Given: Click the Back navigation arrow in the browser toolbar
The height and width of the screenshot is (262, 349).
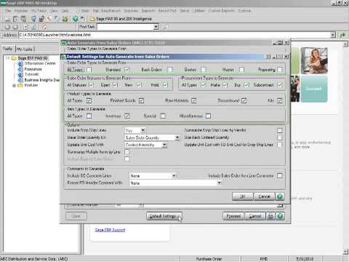Looking at the screenshot, I should 7,27.
